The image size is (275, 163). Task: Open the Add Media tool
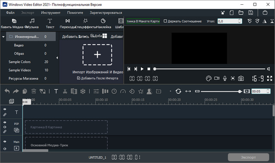click(14, 24)
